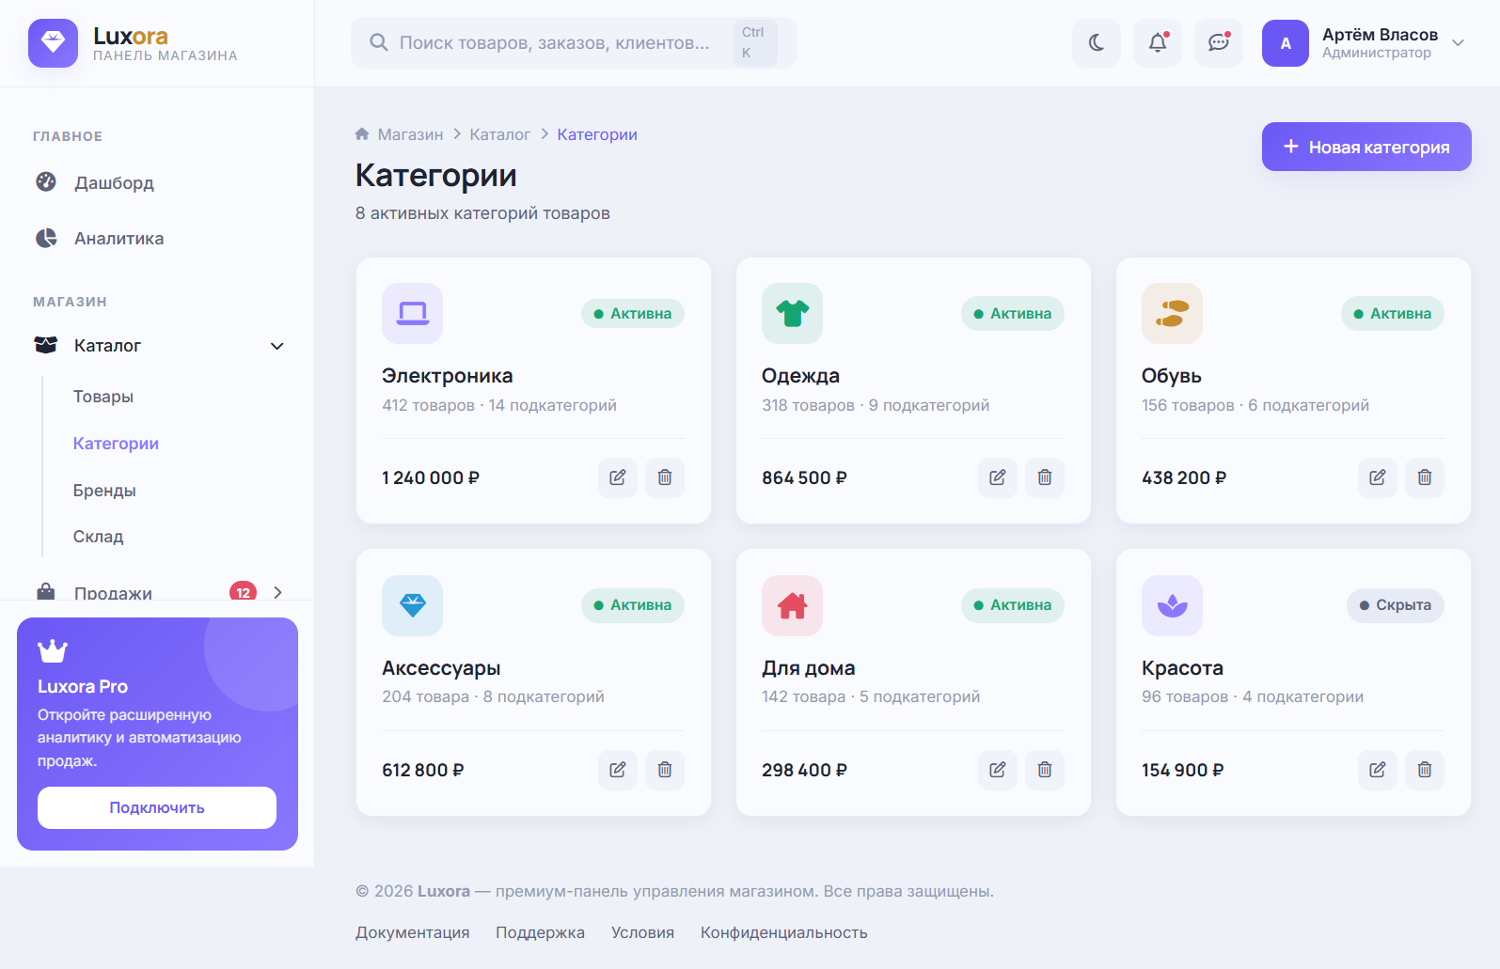This screenshot has height=969, width=1500.
Task: Toggle dark mode with moon icon
Action: pyautogui.click(x=1097, y=42)
